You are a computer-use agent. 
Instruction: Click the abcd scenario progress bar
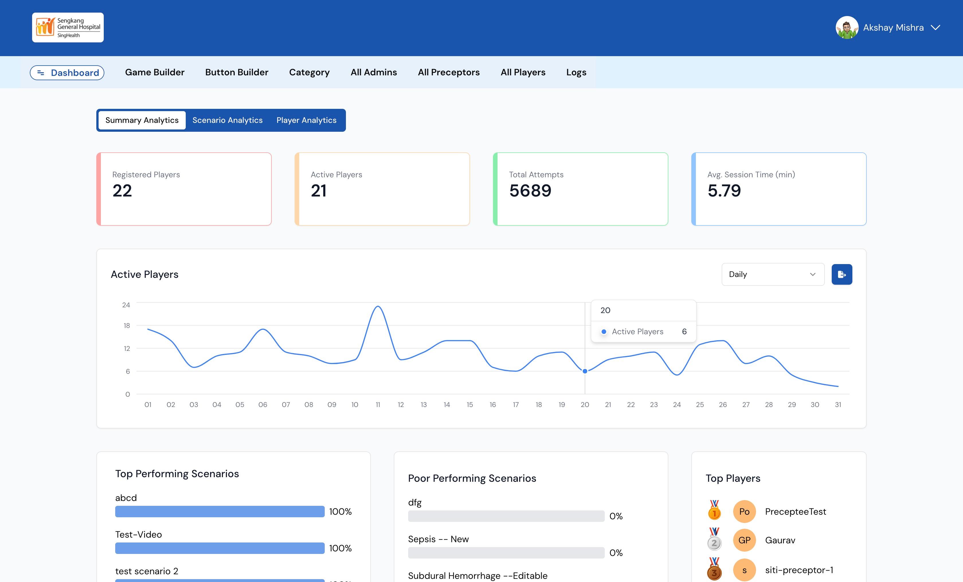click(219, 511)
